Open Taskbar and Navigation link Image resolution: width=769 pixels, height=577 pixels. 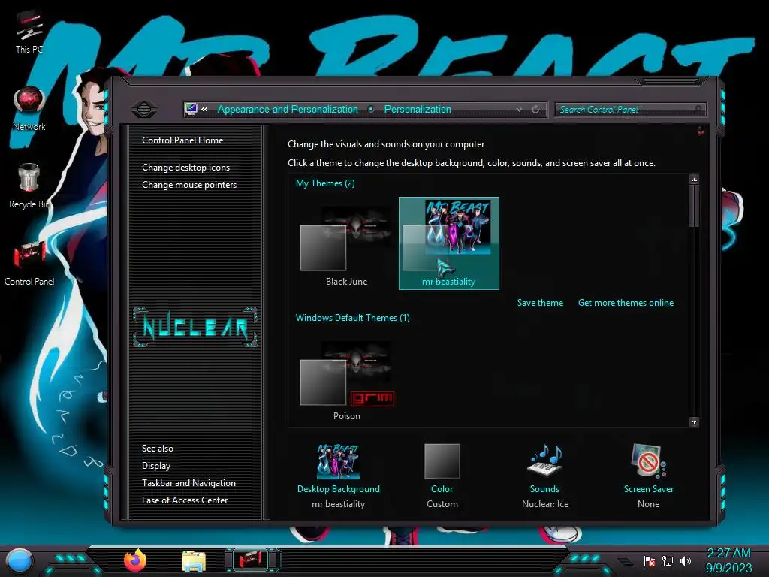[x=188, y=483]
